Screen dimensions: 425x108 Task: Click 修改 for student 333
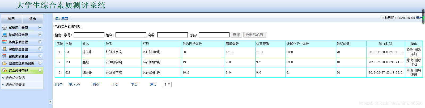click(410, 50)
